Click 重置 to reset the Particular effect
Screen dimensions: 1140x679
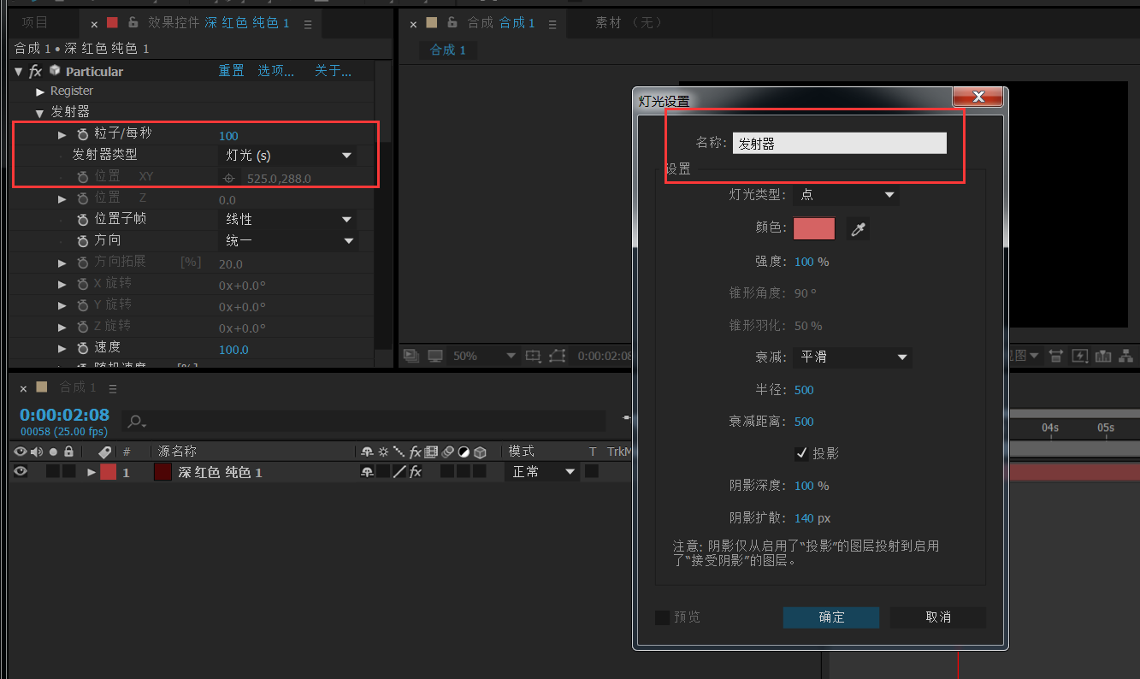[230, 70]
